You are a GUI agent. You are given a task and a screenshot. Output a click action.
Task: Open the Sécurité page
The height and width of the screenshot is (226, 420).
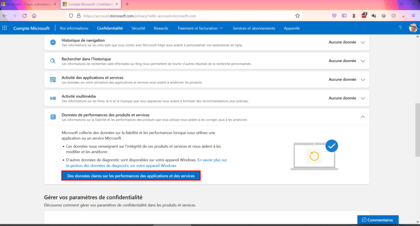(x=138, y=28)
